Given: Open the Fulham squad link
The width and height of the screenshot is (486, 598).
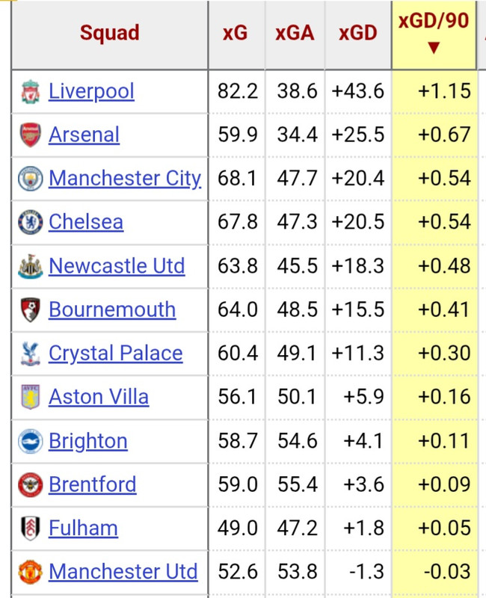Looking at the screenshot, I should click(x=83, y=528).
